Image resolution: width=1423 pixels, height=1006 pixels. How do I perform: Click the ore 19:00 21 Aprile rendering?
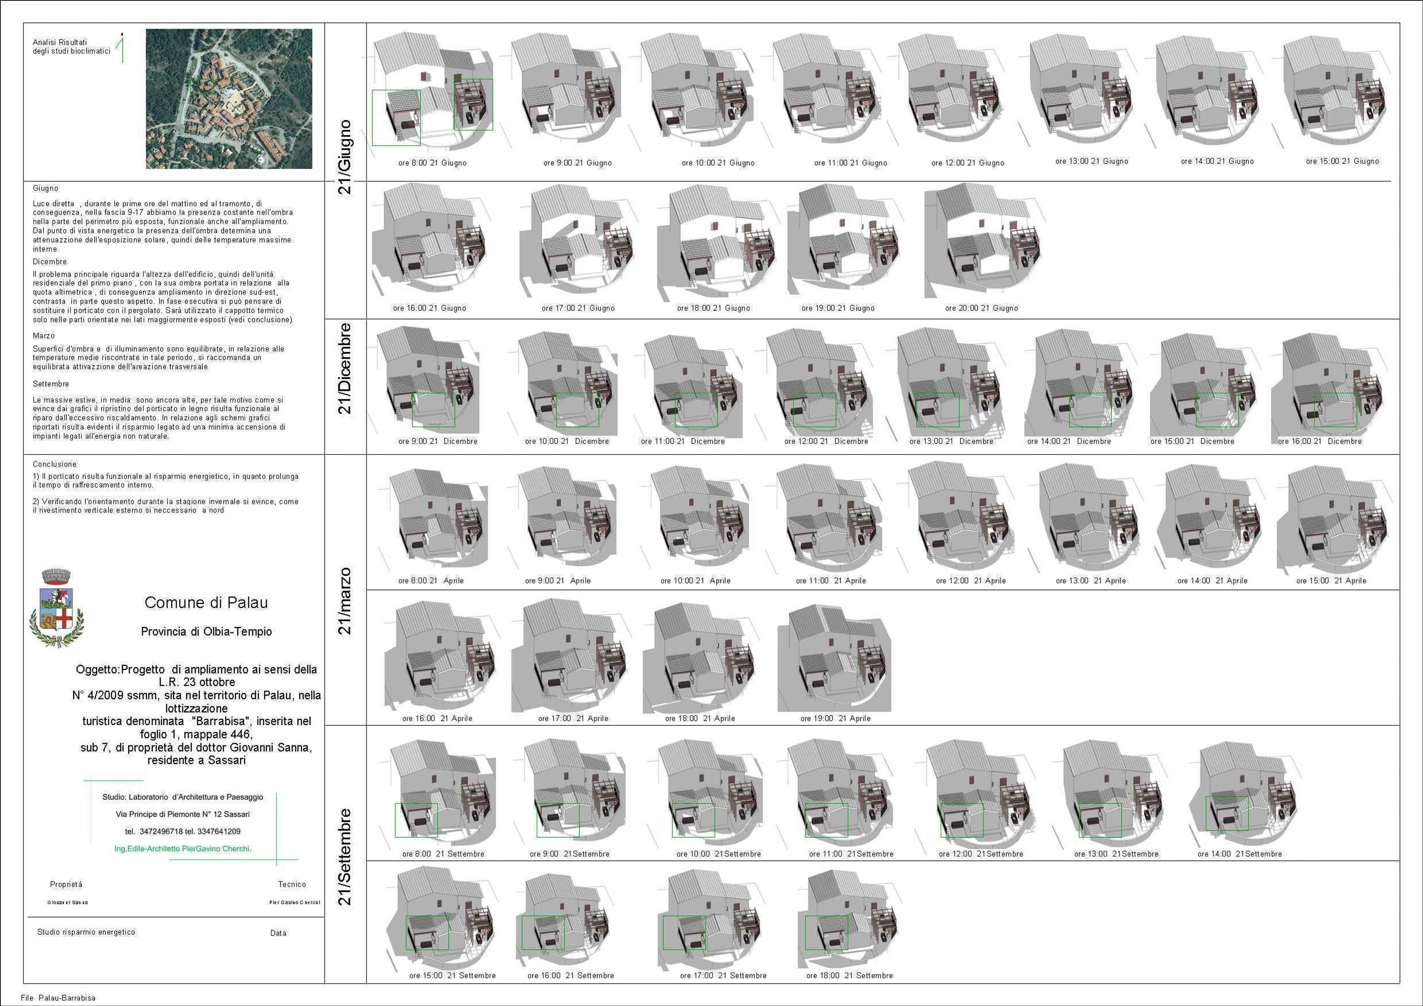click(834, 658)
